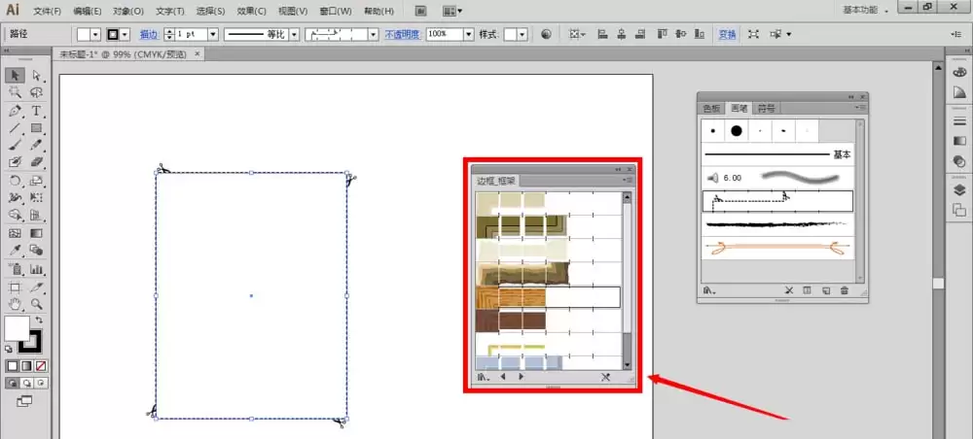Switch to the 符号 tab
The width and height of the screenshot is (973, 439).
point(767,109)
